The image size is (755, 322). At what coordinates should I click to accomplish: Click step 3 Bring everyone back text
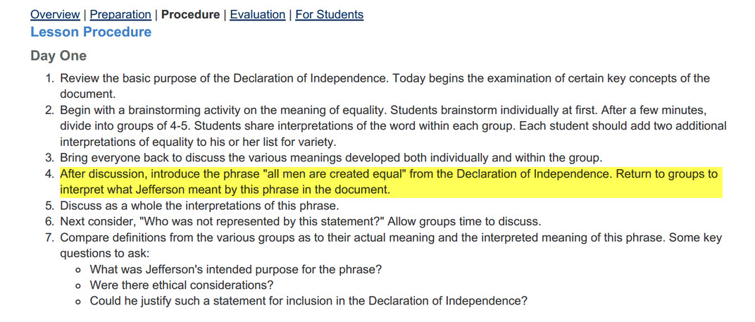331,158
